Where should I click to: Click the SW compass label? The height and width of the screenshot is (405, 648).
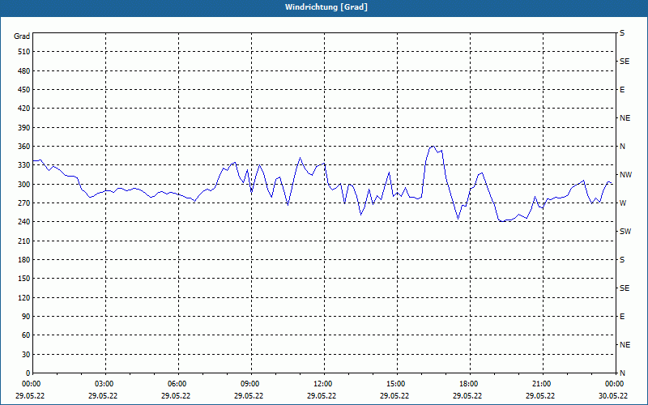pyautogui.click(x=625, y=232)
